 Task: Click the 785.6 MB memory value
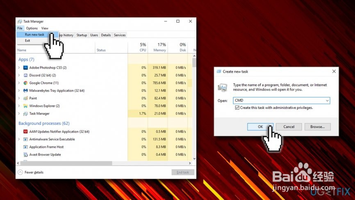[159, 83]
